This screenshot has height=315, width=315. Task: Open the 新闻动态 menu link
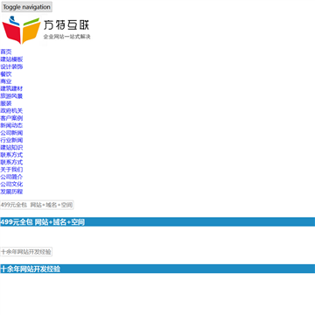pos(11,125)
